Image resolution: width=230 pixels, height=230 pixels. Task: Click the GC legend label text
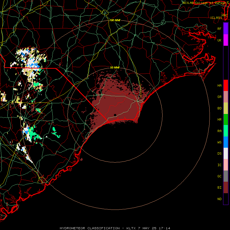(x=220, y=176)
